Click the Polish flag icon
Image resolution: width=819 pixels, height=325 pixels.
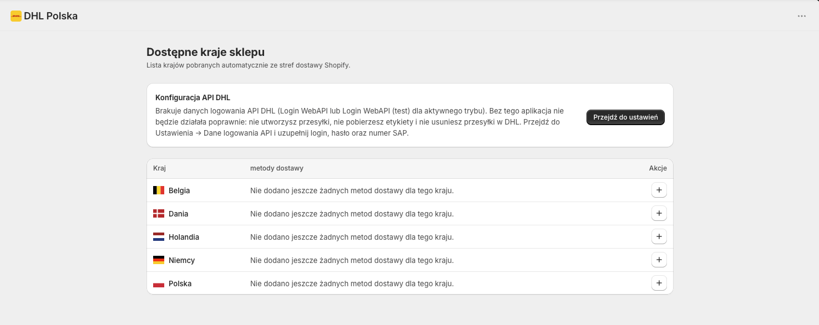click(x=159, y=283)
